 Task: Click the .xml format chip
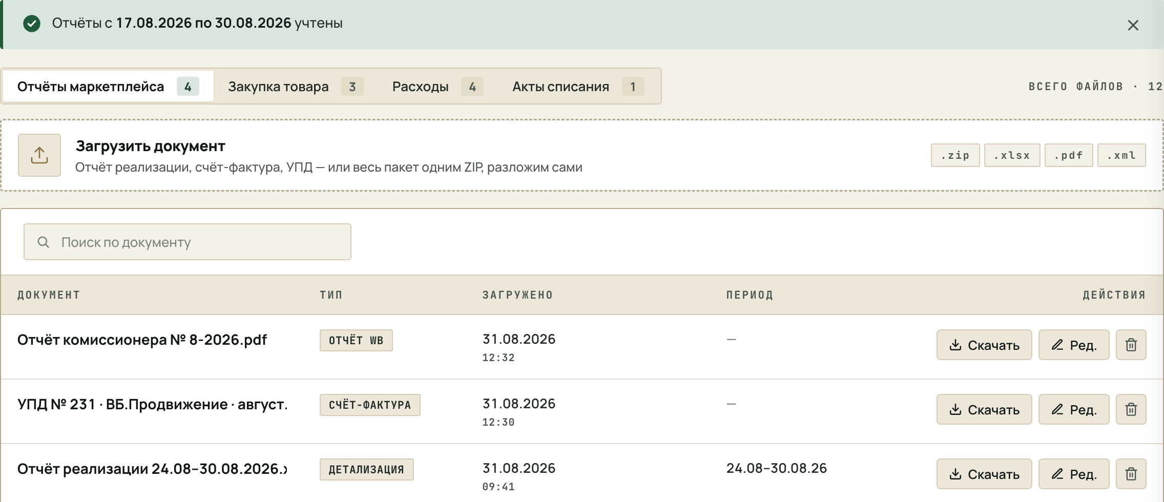coord(1121,155)
